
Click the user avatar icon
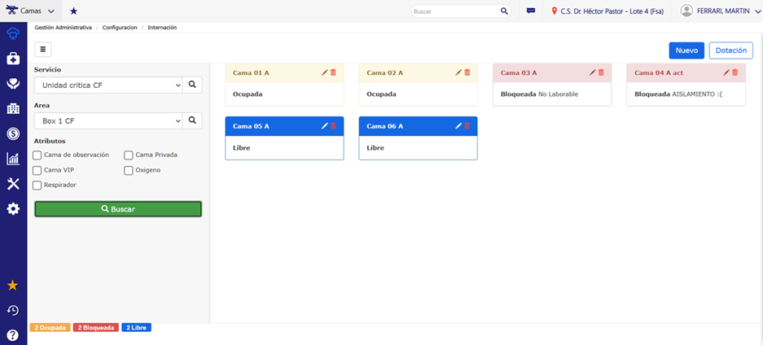(x=686, y=11)
